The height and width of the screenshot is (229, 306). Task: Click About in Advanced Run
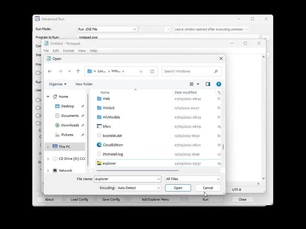click(x=49, y=199)
